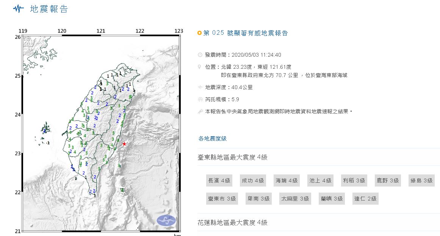This screenshot has width=440, height=236.
Task: Click the pushpin icon before the report note
Action: 199,111
